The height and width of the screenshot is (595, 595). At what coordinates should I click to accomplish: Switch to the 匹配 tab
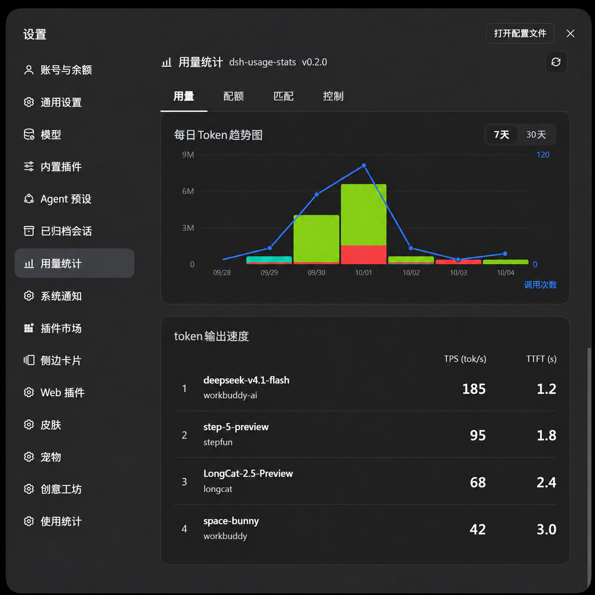[283, 96]
